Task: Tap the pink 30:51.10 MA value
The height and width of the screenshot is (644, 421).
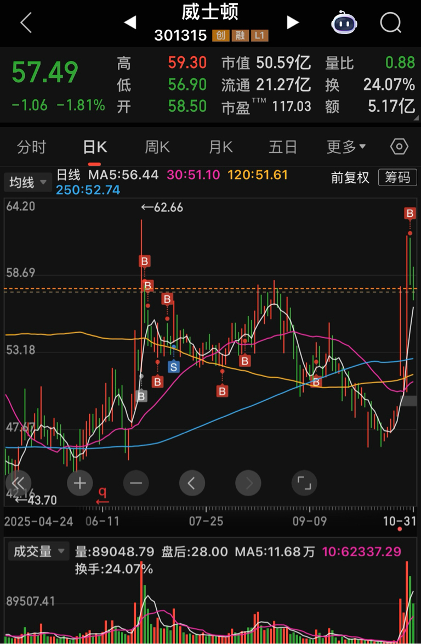Action: pos(194,175)
